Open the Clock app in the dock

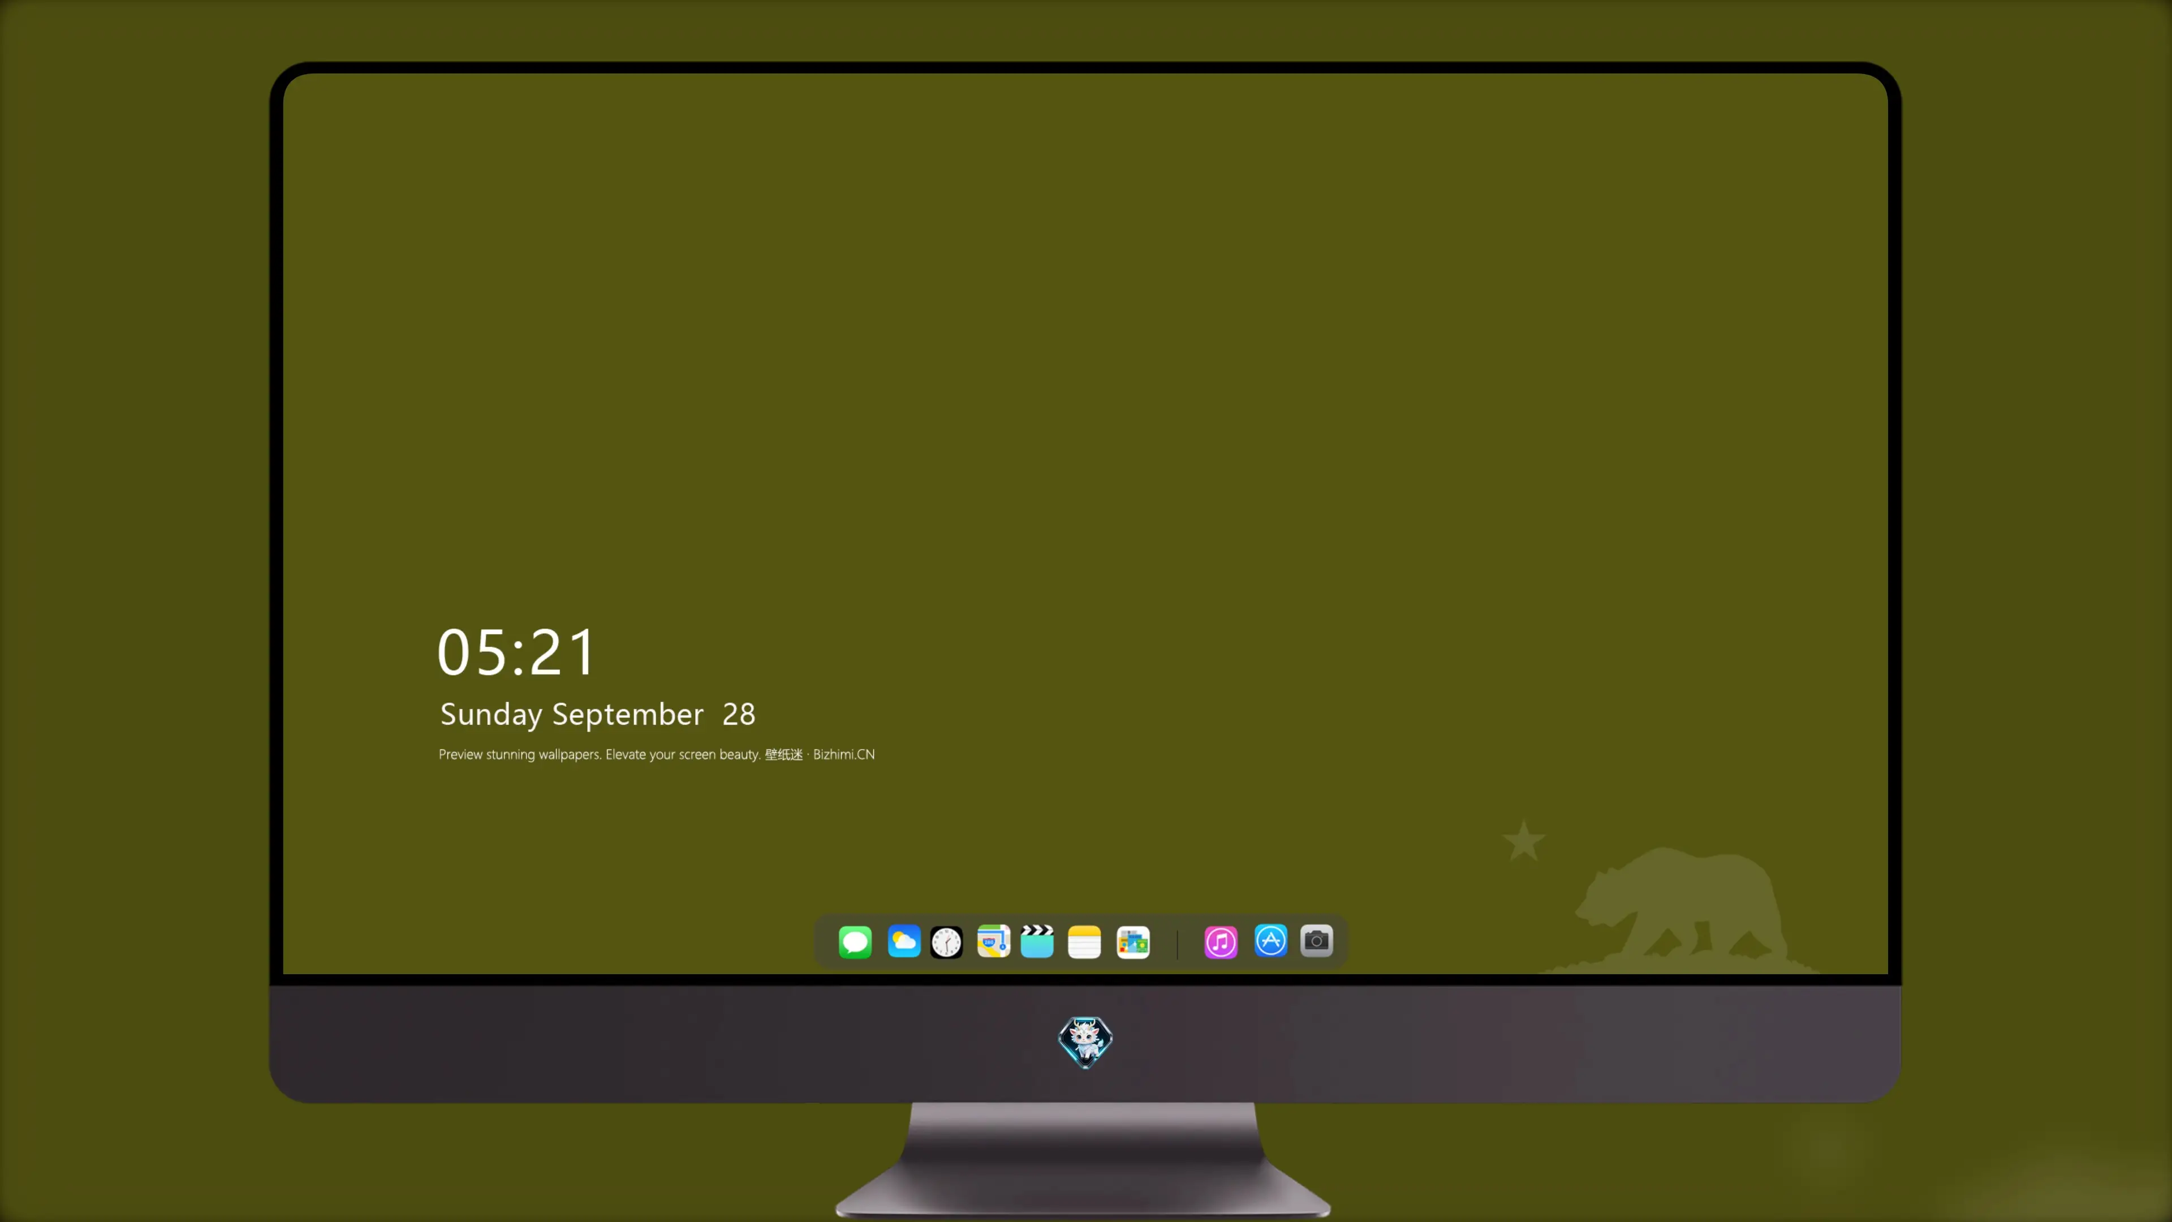pyautogui.click(x=946, y=942)
